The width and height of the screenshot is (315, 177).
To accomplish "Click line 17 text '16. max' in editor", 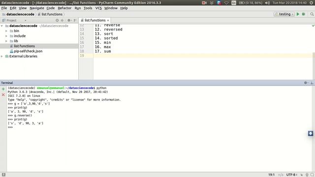I will tap(103, 47).
